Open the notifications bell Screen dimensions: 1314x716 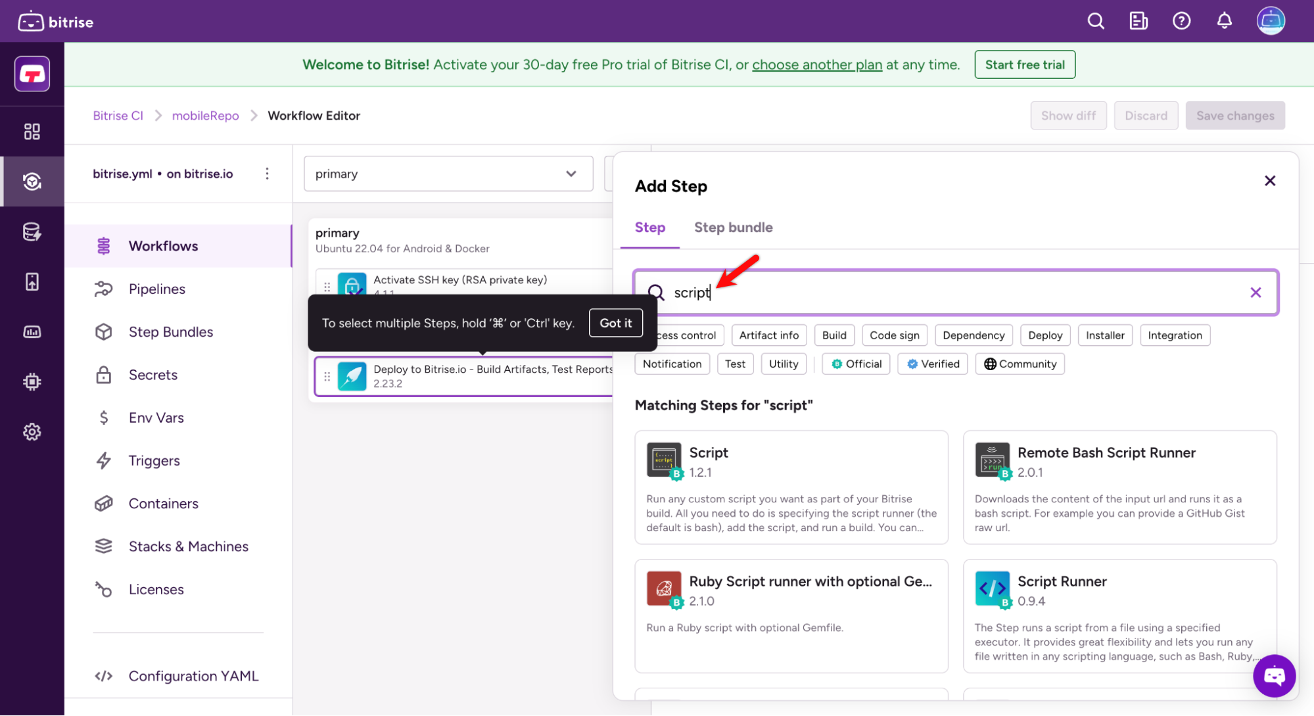coord(1224,22)
